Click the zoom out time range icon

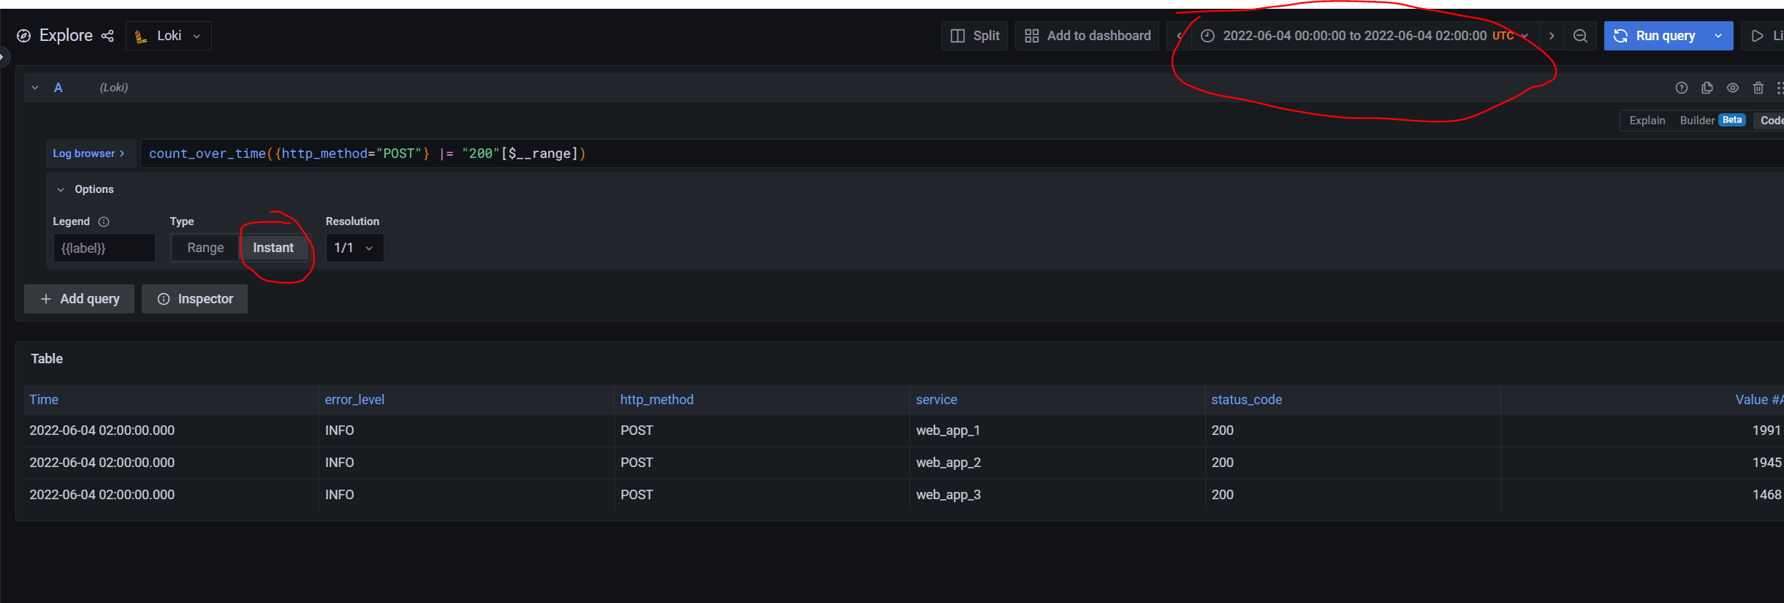pyautogui.click(x=1580, y=36)
